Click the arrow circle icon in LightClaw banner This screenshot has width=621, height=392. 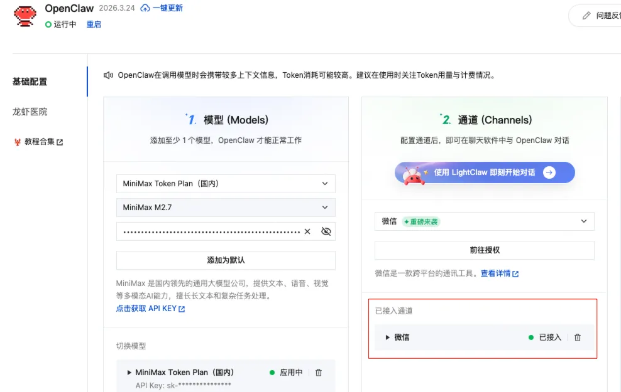549,172
